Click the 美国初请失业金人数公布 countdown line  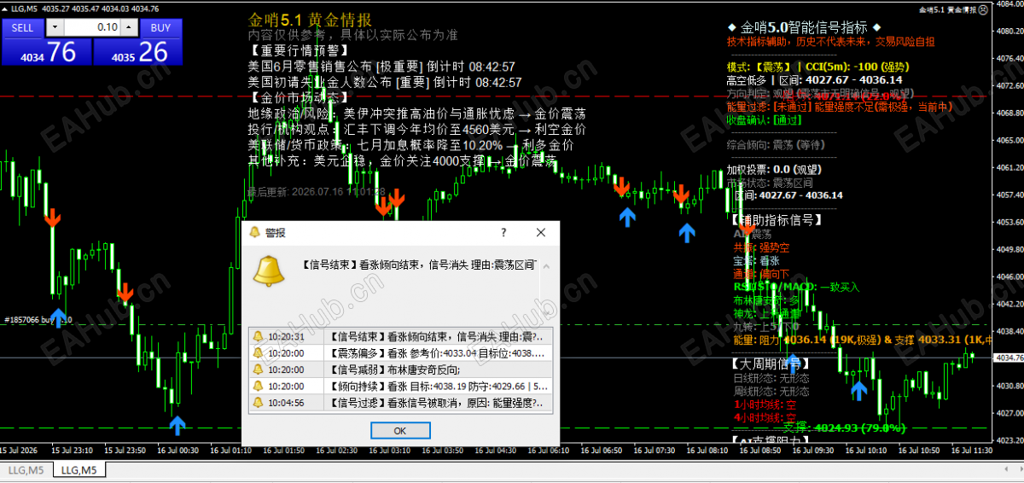[x=384, y=83]
